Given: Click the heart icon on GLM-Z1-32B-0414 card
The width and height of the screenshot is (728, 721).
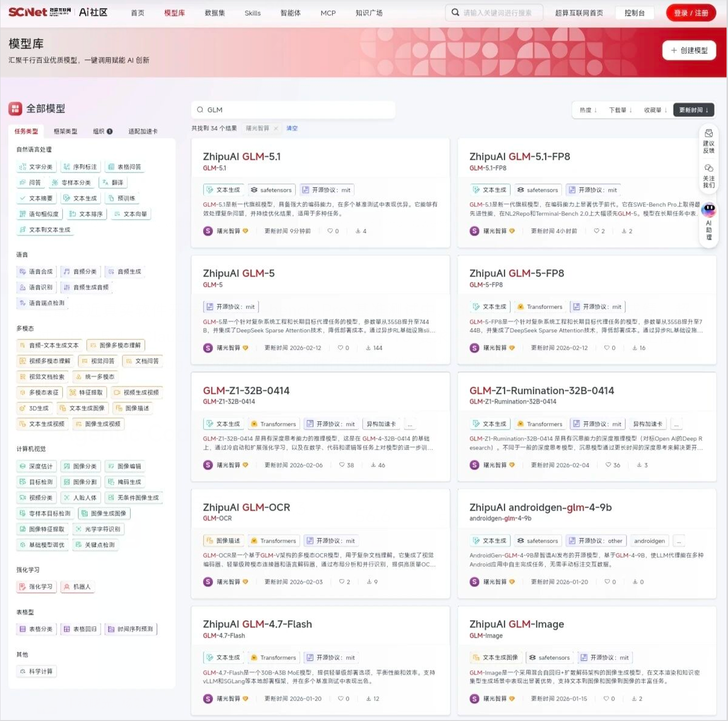Looking at the screenshot, I should click(342, 465).
